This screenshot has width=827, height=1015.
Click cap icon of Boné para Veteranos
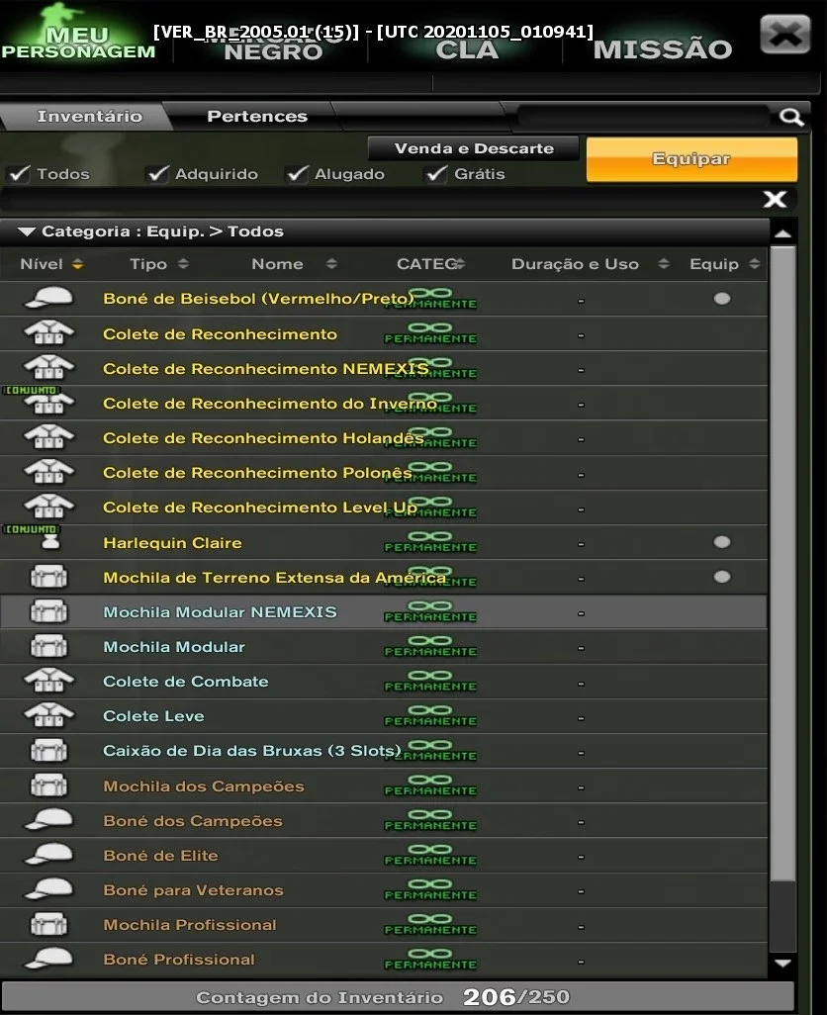pyautogui.click(x=49, y=889)
